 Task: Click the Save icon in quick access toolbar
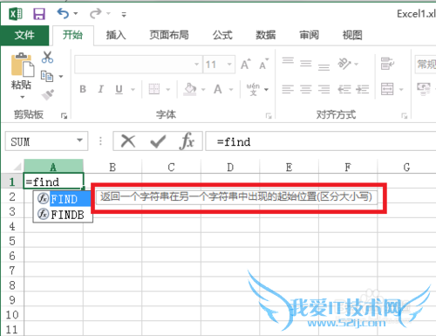click(39, 14)
